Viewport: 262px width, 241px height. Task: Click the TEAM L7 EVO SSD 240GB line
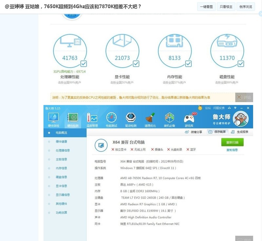153,198
